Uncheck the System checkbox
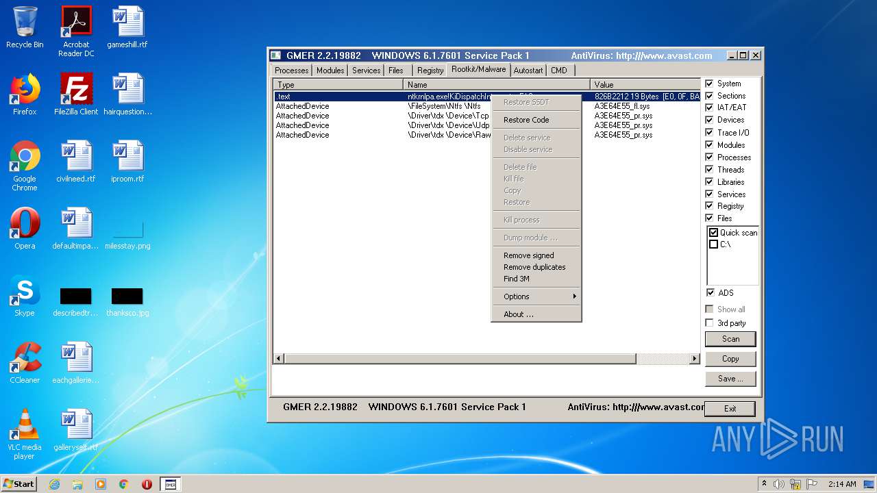Image resolution: width=877 pixels, height=493 pixels. pos(710,84)
